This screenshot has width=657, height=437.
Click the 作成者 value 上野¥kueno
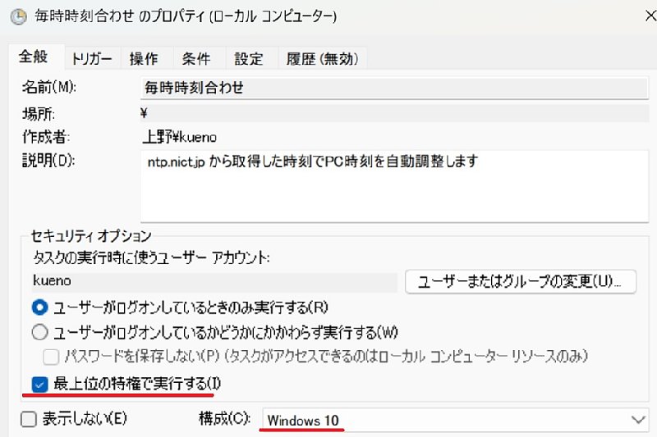pyautogui.click(x=179, y=137)
